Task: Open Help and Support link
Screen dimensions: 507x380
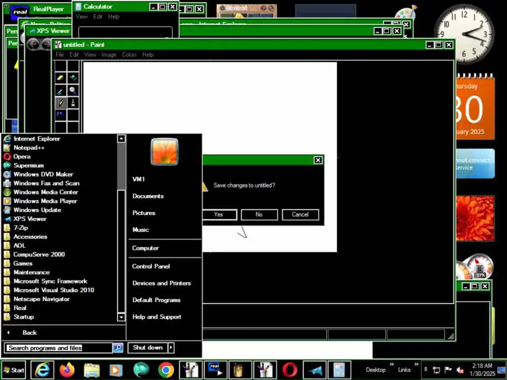Action: point(157,317)
